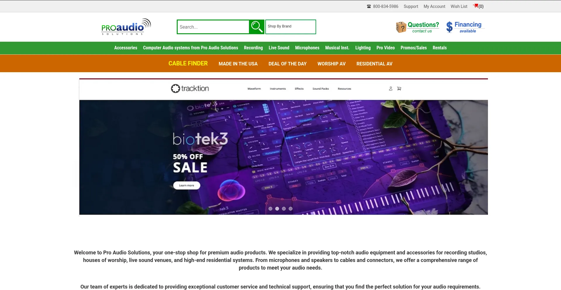Select the fourth carousel slide dot
The height and width of the screenshot is (290, 561).
tap(290, 209)
